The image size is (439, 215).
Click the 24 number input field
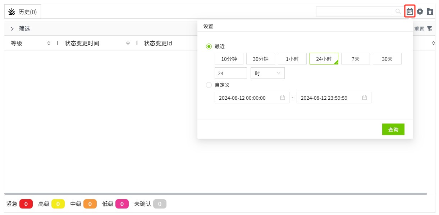[x=230, y=73]
